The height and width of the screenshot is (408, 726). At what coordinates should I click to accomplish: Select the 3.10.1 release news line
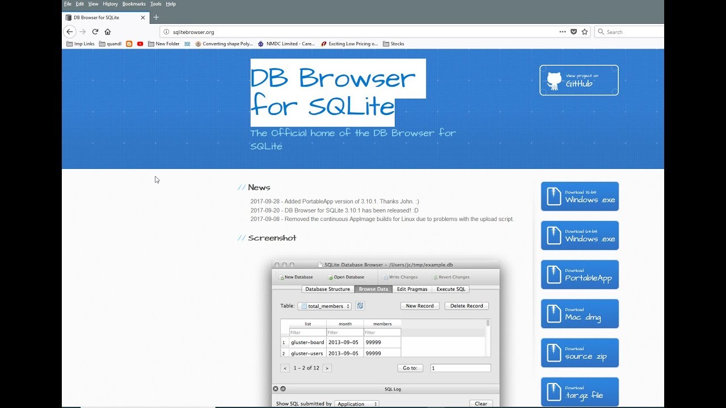(334, 210)
